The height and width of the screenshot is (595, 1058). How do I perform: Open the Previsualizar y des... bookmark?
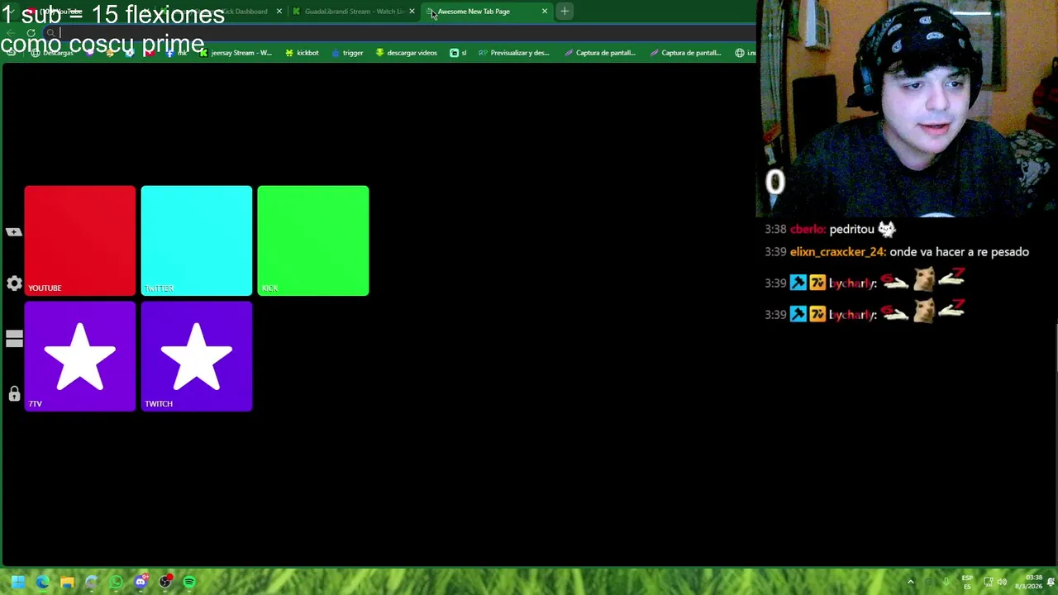click(x=513, y=53)
